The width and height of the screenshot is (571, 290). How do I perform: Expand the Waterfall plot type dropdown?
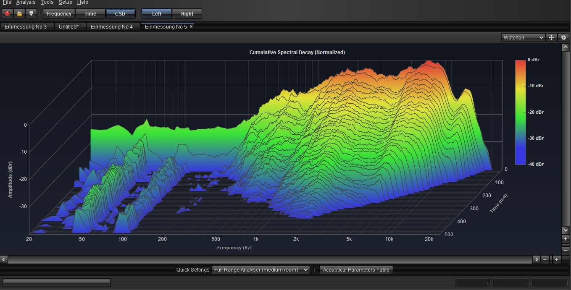tap(523, 38)
